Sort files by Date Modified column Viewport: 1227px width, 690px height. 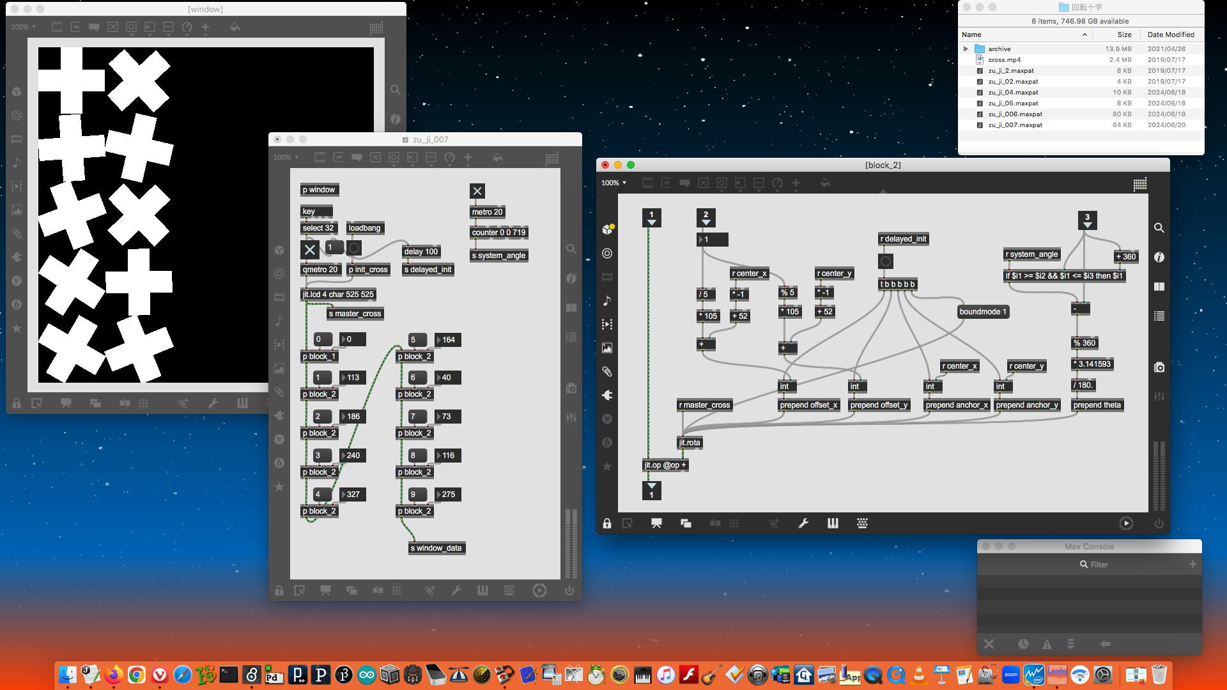pos(1170,34)
